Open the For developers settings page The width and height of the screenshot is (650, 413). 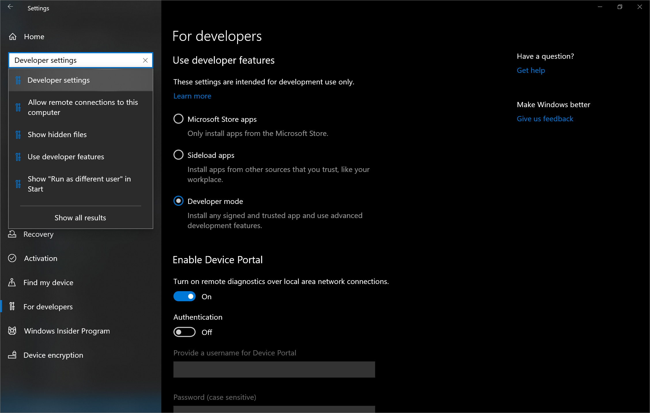tap(48, 306)
